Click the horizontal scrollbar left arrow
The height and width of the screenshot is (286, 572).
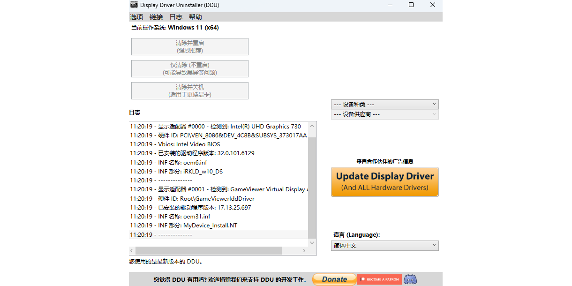click(132, 251)
